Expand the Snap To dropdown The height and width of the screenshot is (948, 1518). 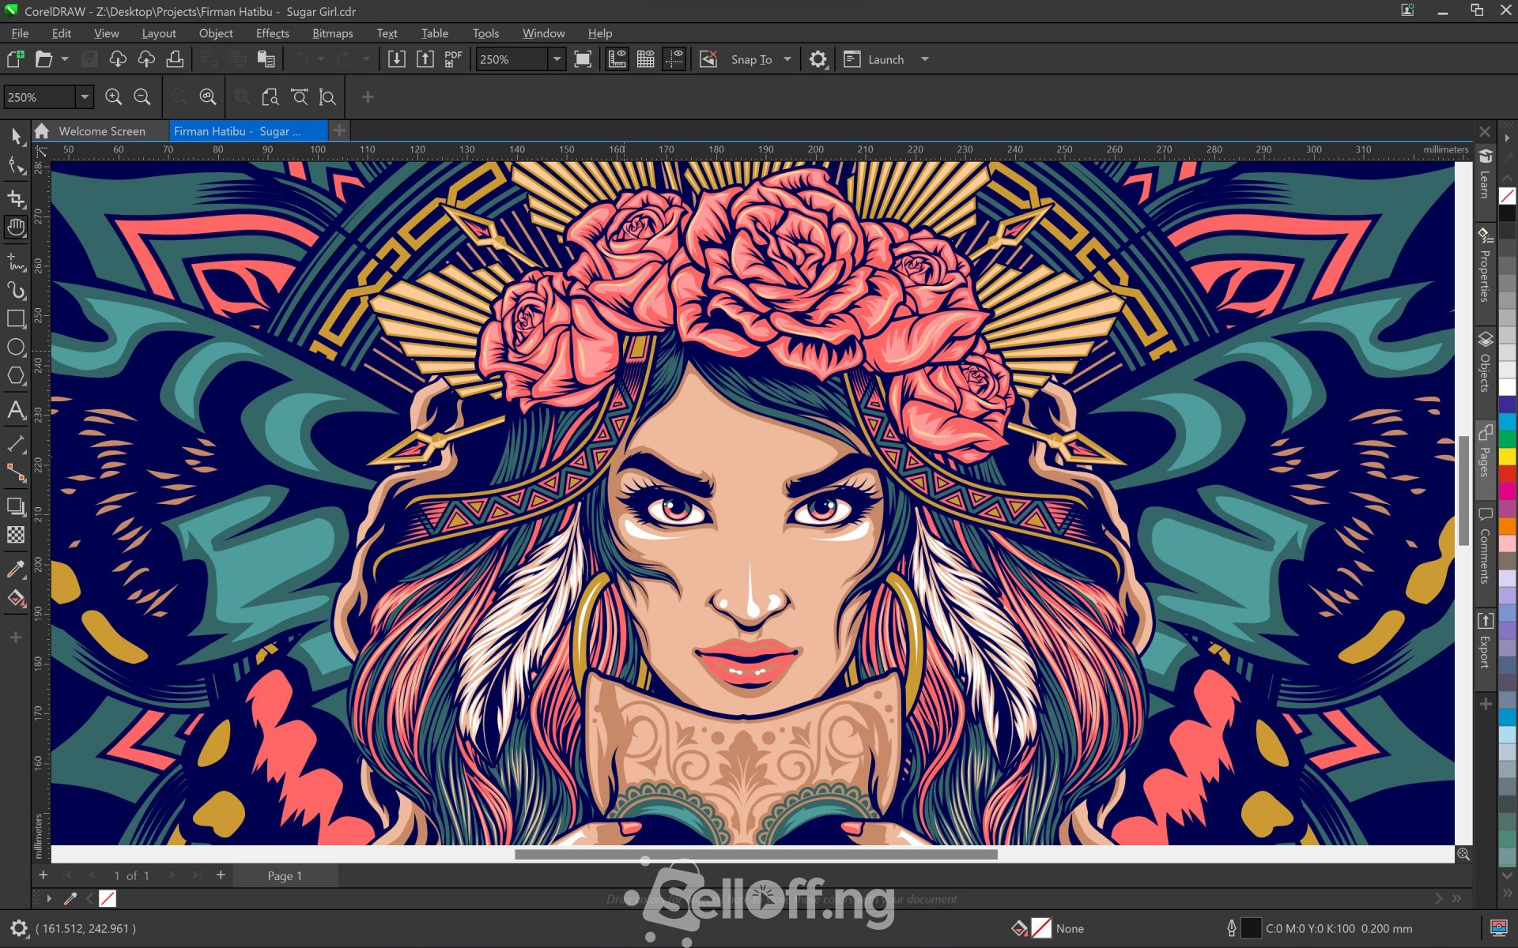click(x=787, y=59)
